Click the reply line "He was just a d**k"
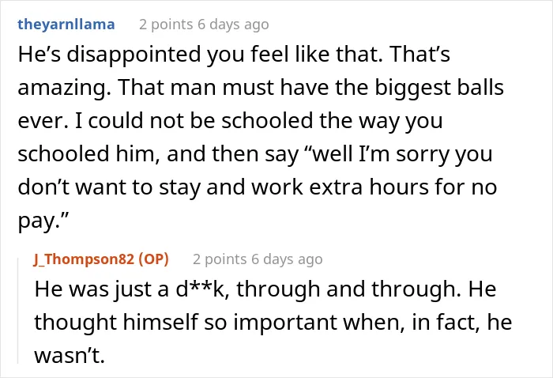Screen dimensions: 553x378 pos(265,289)
